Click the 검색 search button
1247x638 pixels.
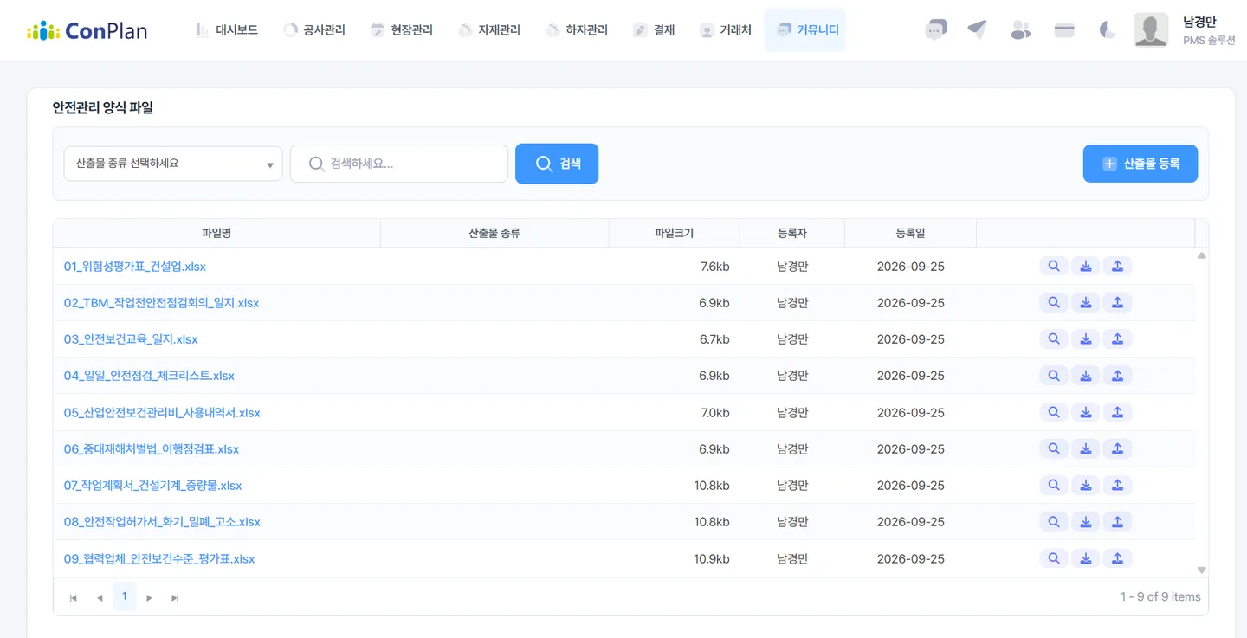tap(557, 164)
